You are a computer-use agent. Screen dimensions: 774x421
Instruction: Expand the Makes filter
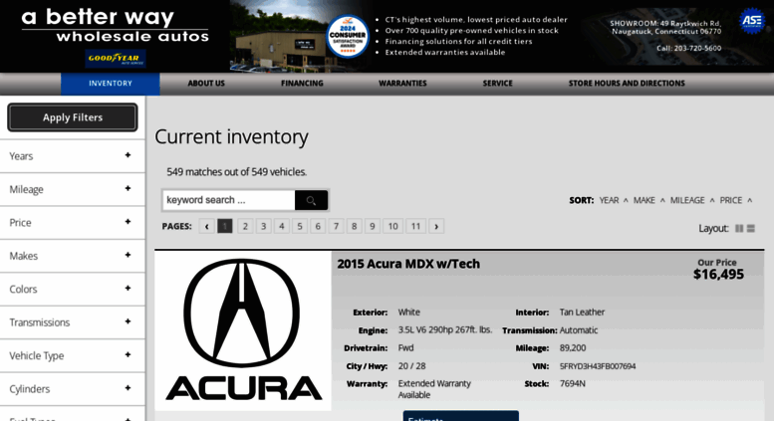tap(73, 256)
